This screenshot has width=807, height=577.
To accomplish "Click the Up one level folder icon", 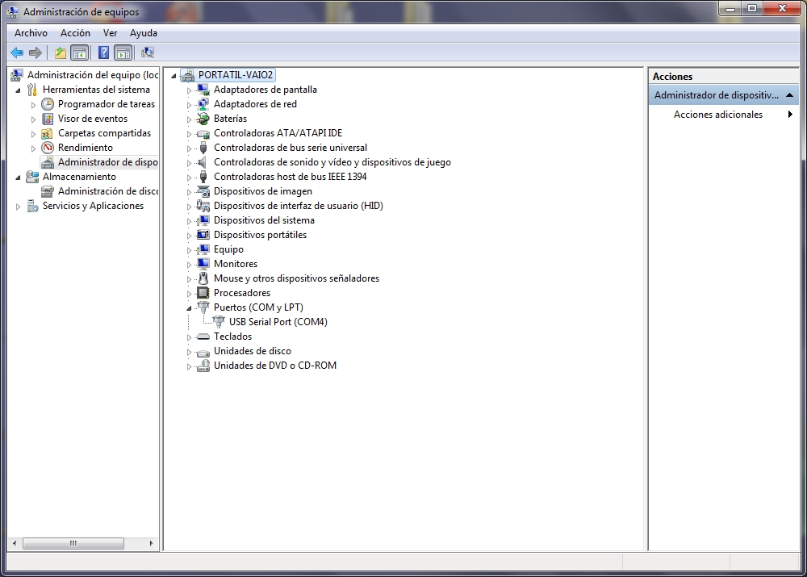I will tap(61, 52).
